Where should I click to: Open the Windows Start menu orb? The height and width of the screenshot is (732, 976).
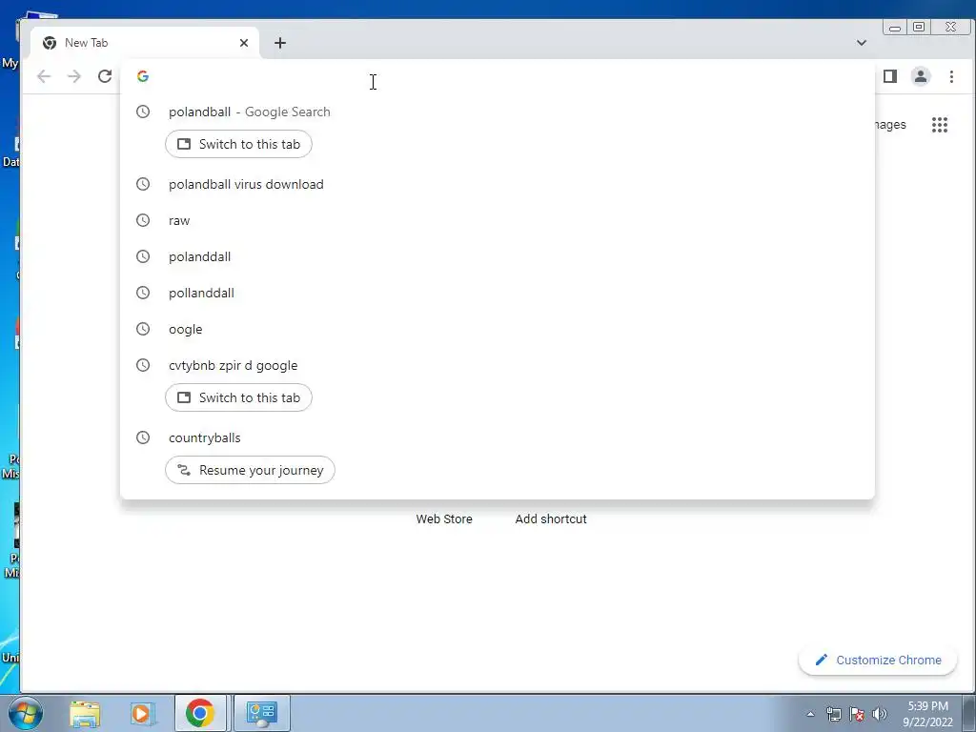click(26, 713)
